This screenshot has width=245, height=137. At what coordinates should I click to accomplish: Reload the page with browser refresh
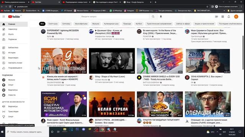tap(10, 7)
